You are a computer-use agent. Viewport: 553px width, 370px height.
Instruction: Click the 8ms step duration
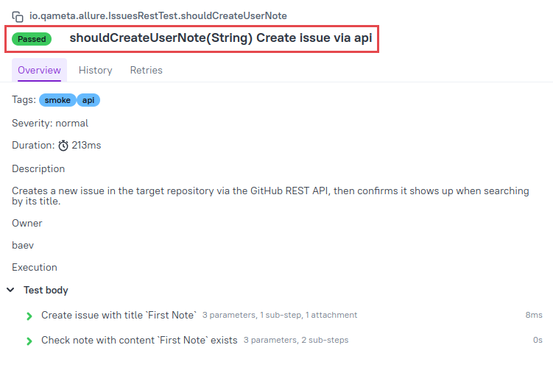534,315
